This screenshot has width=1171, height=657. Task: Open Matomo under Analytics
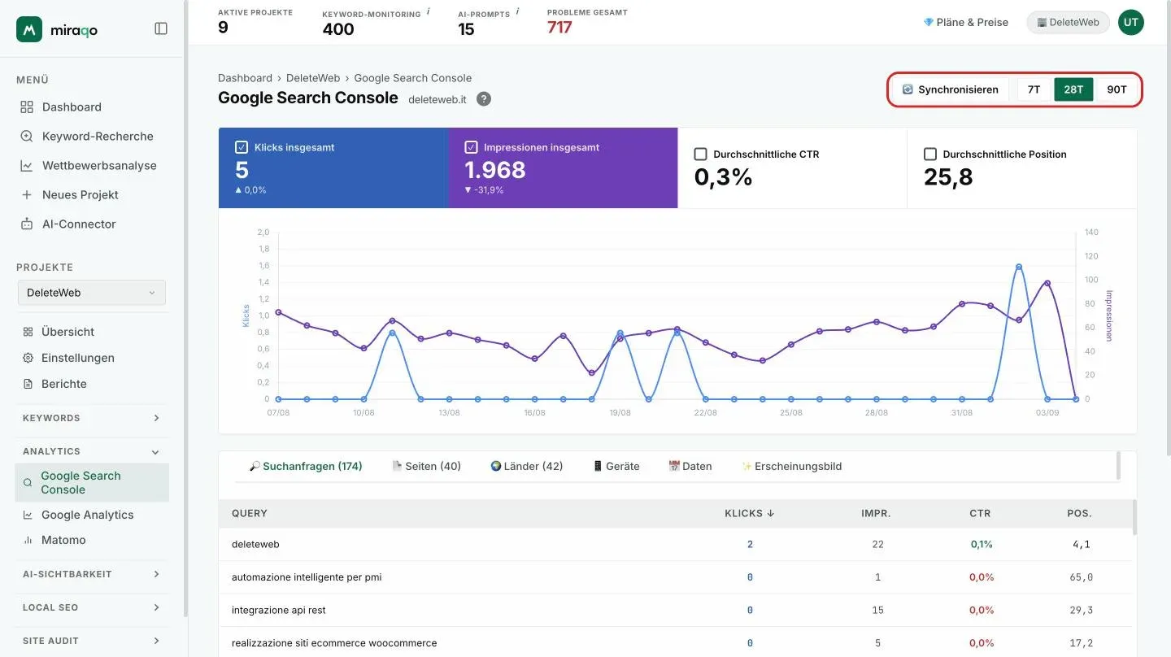63,540
